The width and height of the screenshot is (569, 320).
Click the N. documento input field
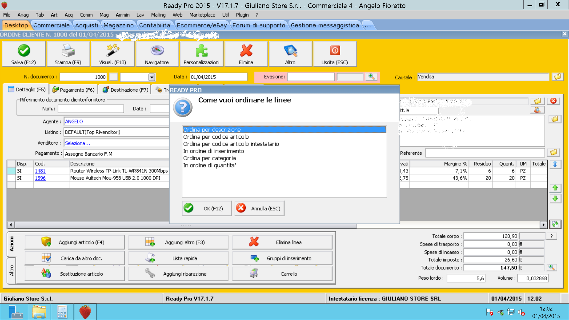pos(83,77)
